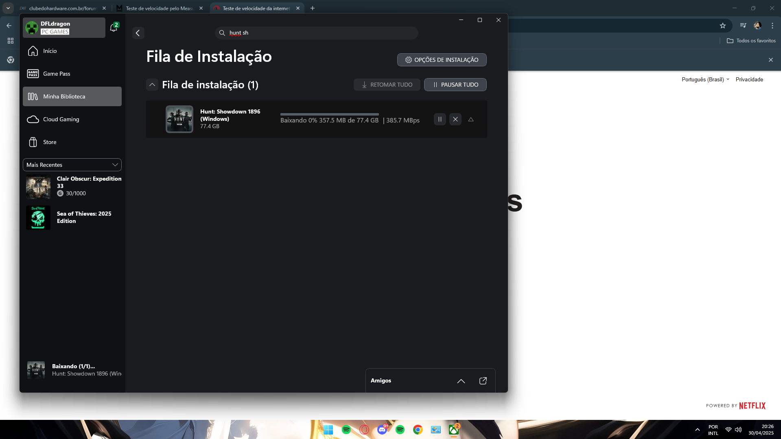
Task: Open the Privacidade link
Action: click(749, 79)
